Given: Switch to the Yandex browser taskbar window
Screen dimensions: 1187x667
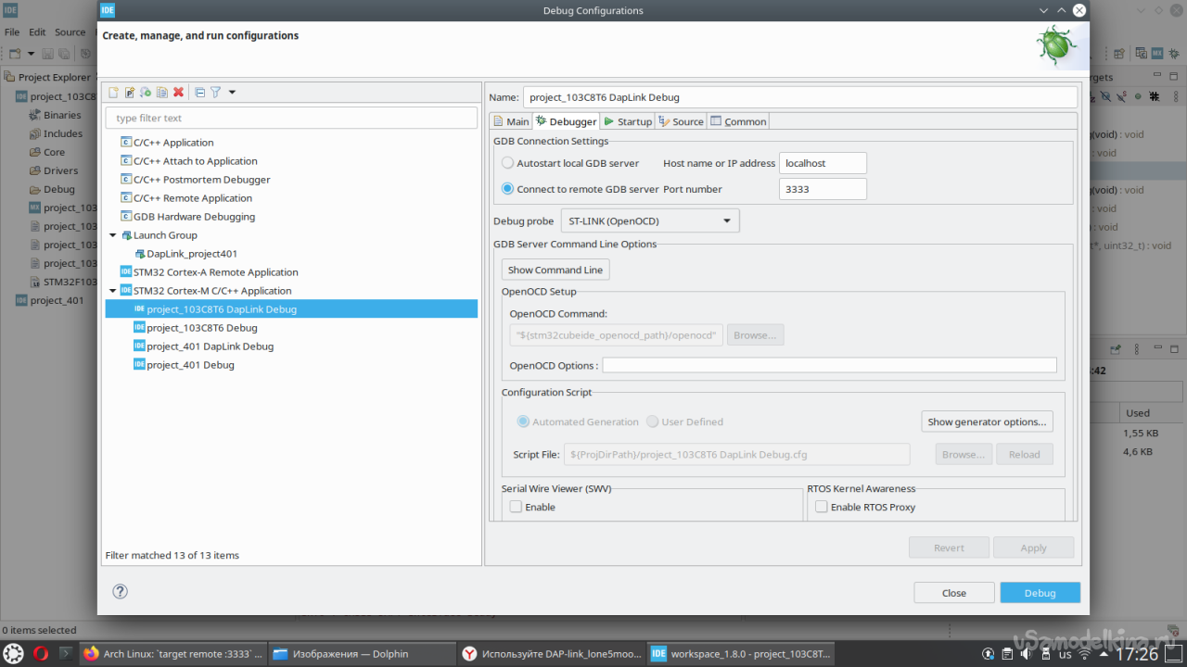Looking at the screenshot, I should 553,653.
